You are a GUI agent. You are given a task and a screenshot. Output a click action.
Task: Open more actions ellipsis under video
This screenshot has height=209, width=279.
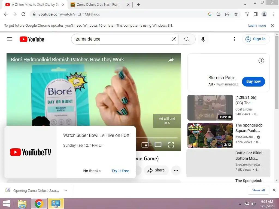pyautogui.click(x=176, y=170)
